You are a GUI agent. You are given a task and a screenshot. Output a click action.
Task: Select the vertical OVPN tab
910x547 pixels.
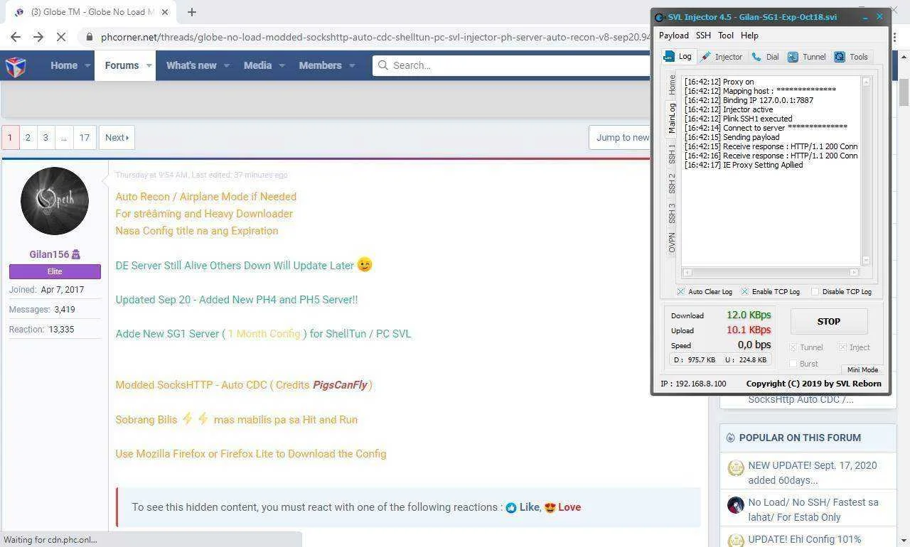point(672,242)
